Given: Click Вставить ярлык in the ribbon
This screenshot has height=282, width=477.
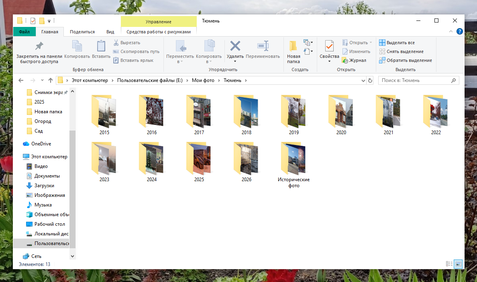Looking at the screenshot, I should pos(133,61).
